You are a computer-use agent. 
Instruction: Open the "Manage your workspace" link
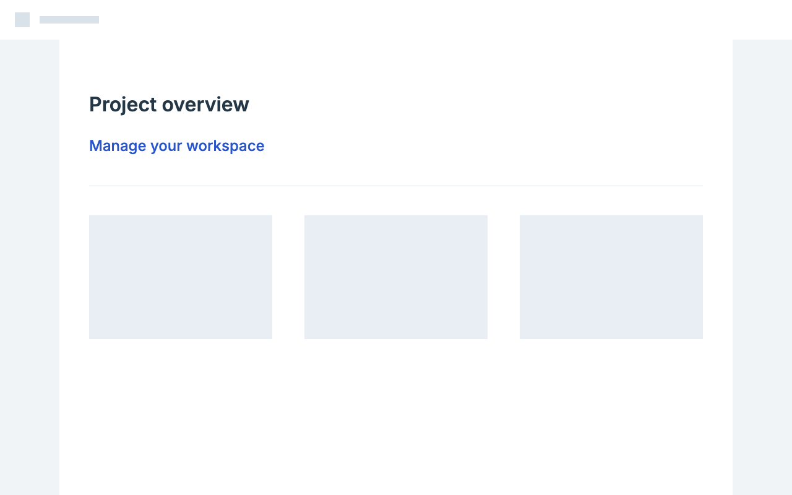click(x=176, y=146)
